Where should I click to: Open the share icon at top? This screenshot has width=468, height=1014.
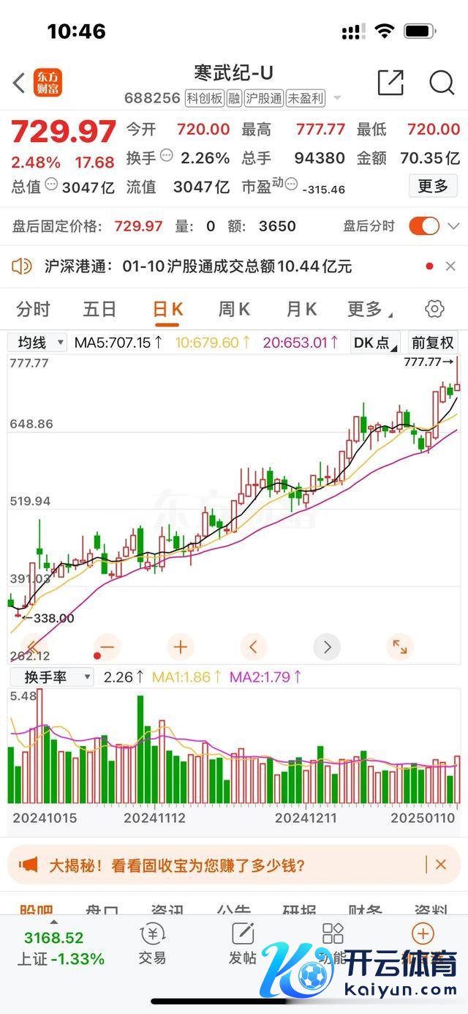click(390, 83)
